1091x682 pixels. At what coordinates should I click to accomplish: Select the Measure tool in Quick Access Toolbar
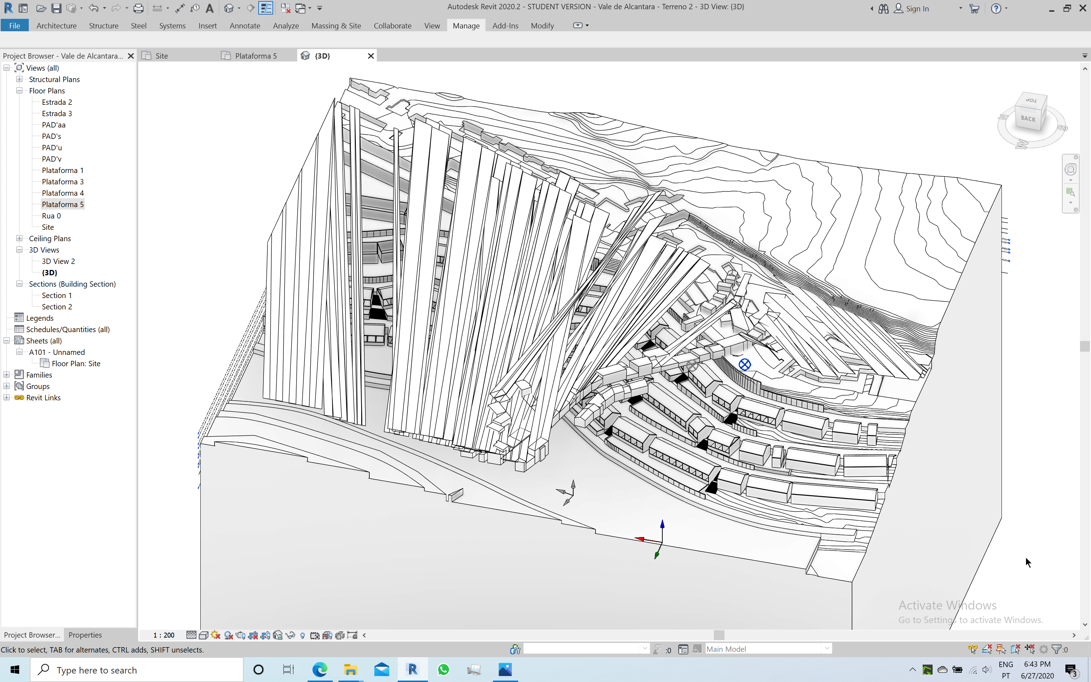pyautogui.click(x=158, y=8)
